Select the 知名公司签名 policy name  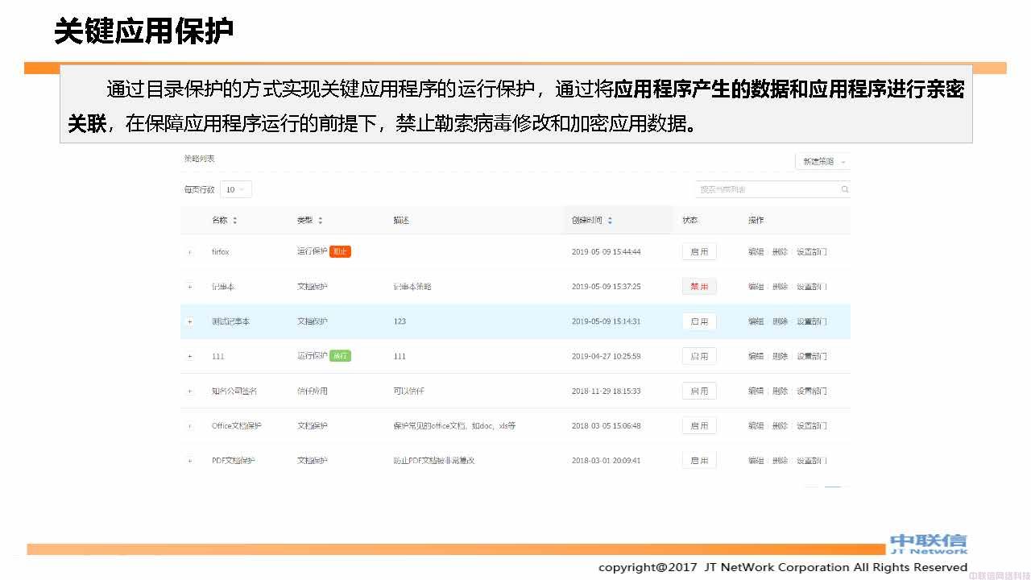coord(234,391)
